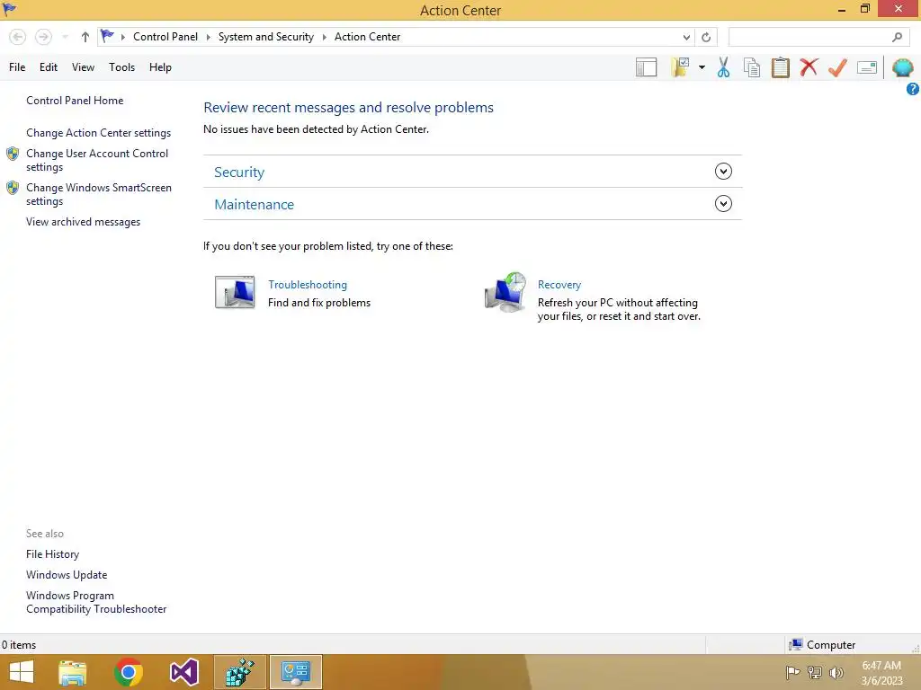This screenshot has height=690, width=921.
Task: Open the Help menu
Action: (160, 67)
